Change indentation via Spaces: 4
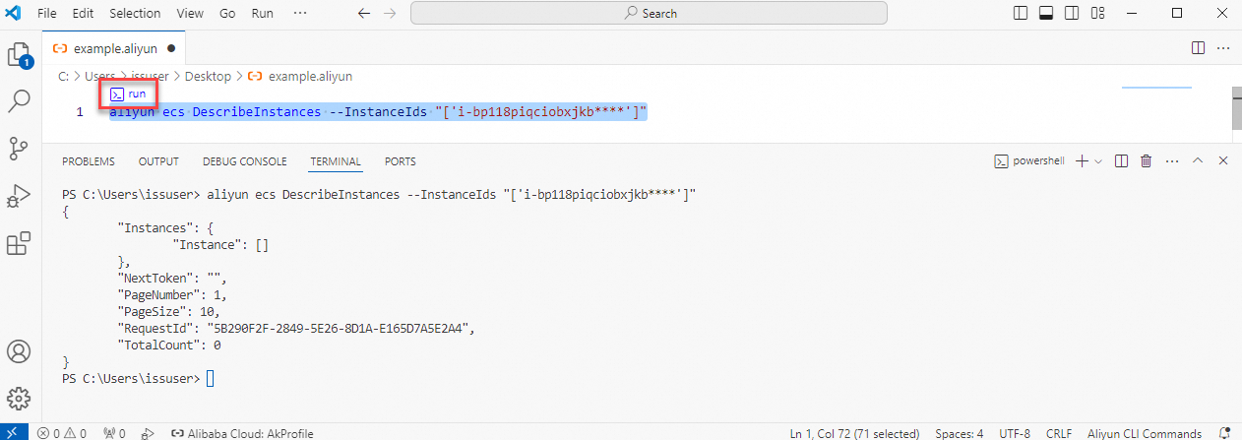Screen dimensions: 1242x440 (x=960, y=433)
